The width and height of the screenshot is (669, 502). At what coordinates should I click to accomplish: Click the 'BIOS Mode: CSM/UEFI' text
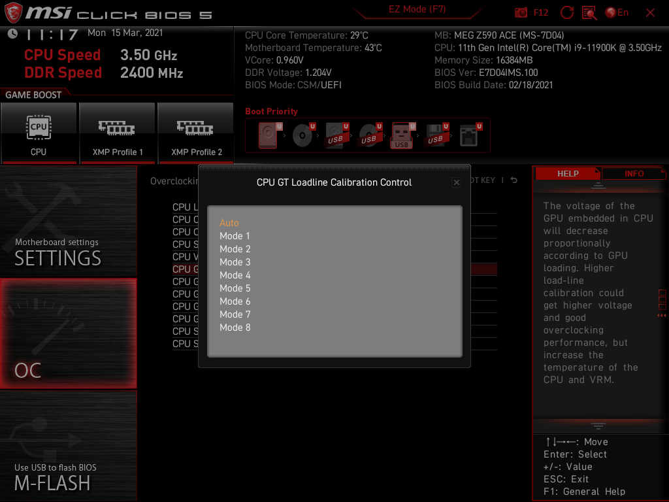tap(293, 85)
